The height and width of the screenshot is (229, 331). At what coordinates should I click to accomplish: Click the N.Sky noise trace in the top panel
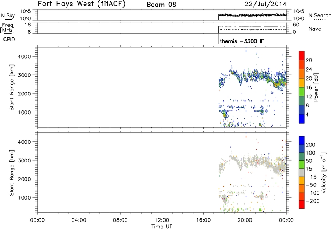point(252,15)
